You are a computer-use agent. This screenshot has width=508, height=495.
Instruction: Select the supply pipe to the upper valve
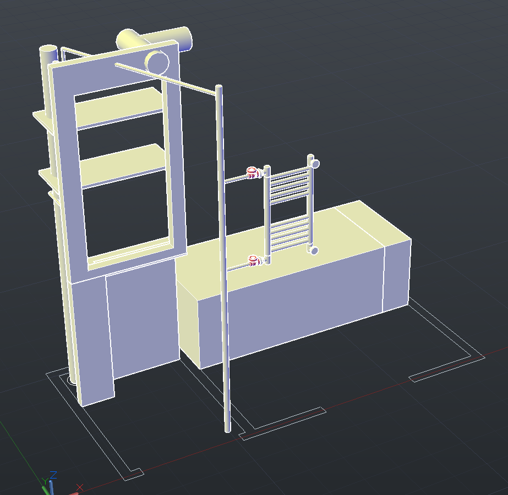pos(236,179)
